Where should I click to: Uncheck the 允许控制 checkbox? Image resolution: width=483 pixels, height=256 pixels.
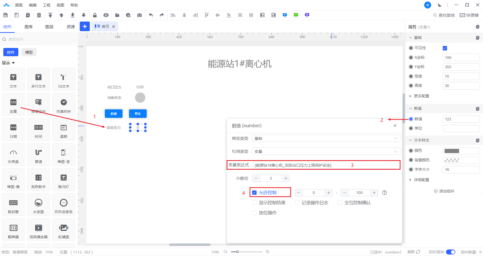(x=254, y=193)
